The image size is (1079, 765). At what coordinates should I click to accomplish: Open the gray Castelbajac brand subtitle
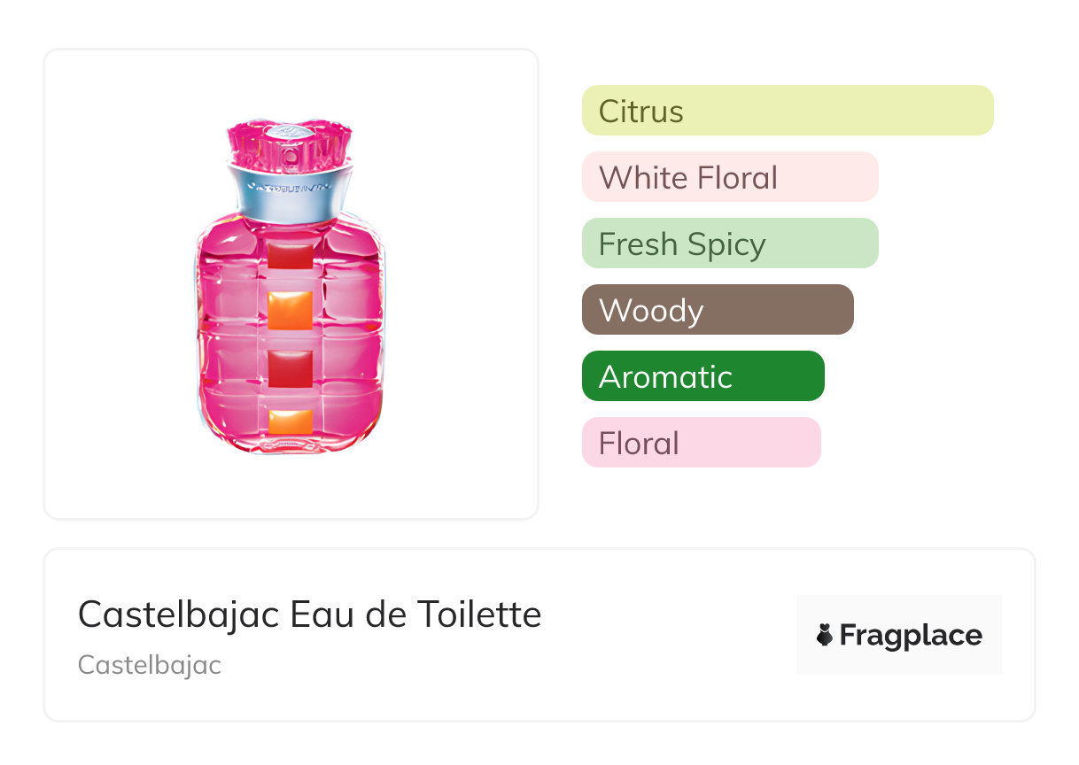coord(149,665)
